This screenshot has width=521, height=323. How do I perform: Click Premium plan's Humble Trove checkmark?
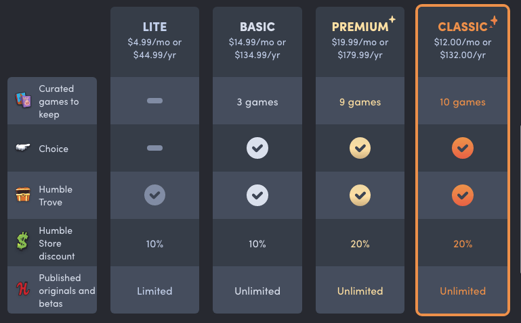pos(360,195)
